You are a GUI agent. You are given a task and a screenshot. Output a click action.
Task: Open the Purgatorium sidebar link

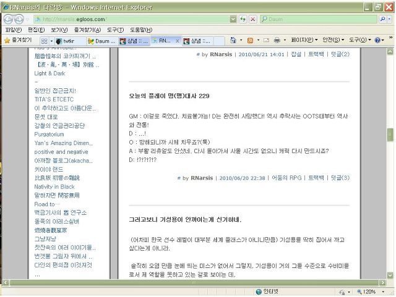click(49, 134)
